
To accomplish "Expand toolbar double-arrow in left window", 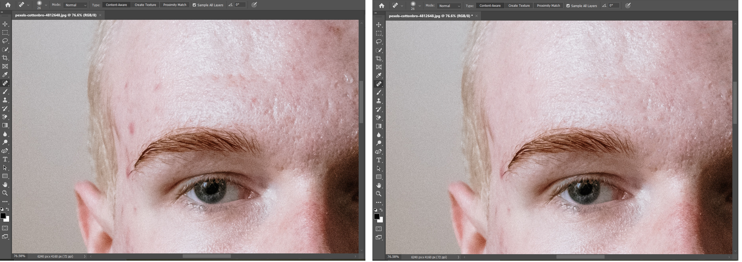I will coord(2,12).
